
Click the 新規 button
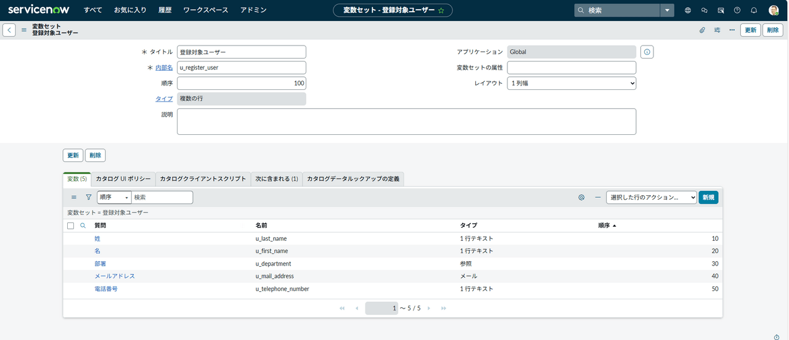[708, 197]
